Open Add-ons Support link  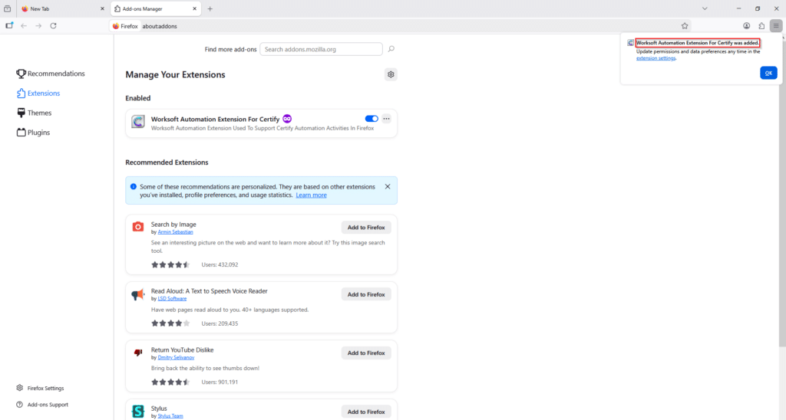coord(42,405)
